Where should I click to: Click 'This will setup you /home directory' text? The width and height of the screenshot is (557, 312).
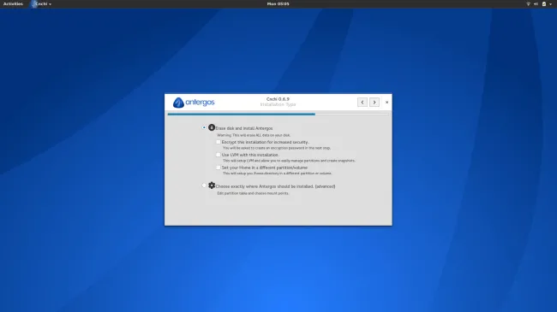[x=277, y=174]
